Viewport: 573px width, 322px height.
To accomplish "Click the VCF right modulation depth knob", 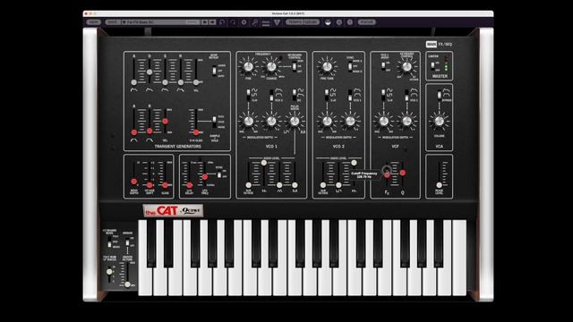I will 406,122.
